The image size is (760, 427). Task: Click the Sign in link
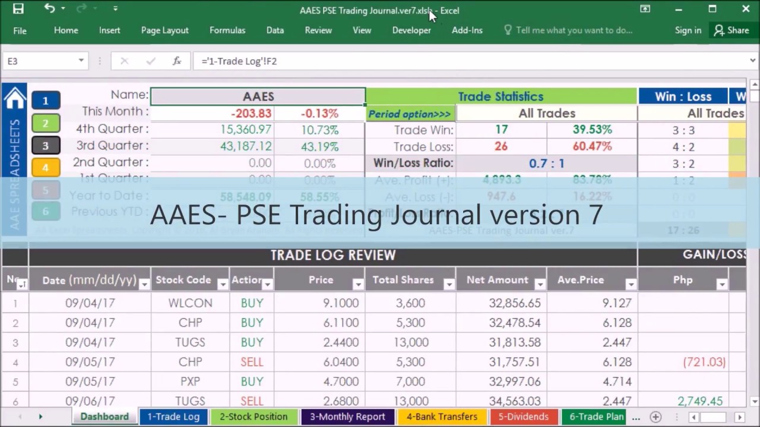pos(688,30)
